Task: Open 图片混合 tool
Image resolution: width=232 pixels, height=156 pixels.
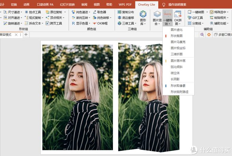Action: 157,18
